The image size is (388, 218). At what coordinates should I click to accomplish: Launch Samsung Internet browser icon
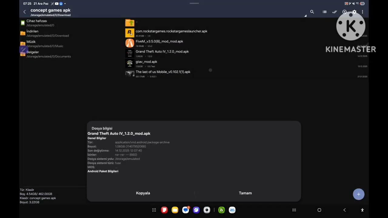196,210
